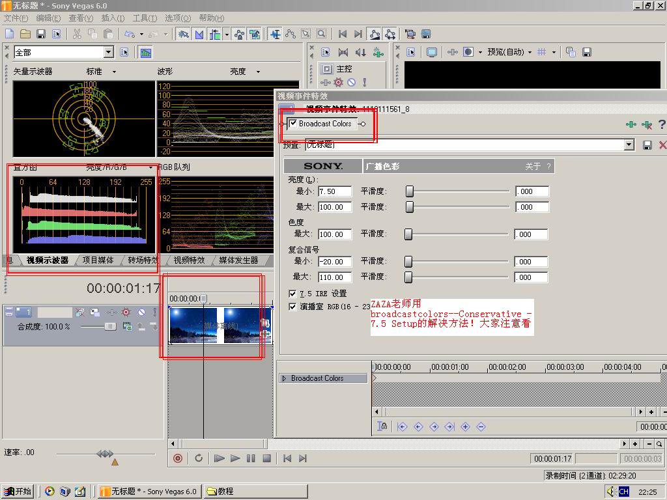This screenshot has width=667, height=500.
Task: Open the histogram mode dropdown arrow
Action: click(x=150, y=167)
